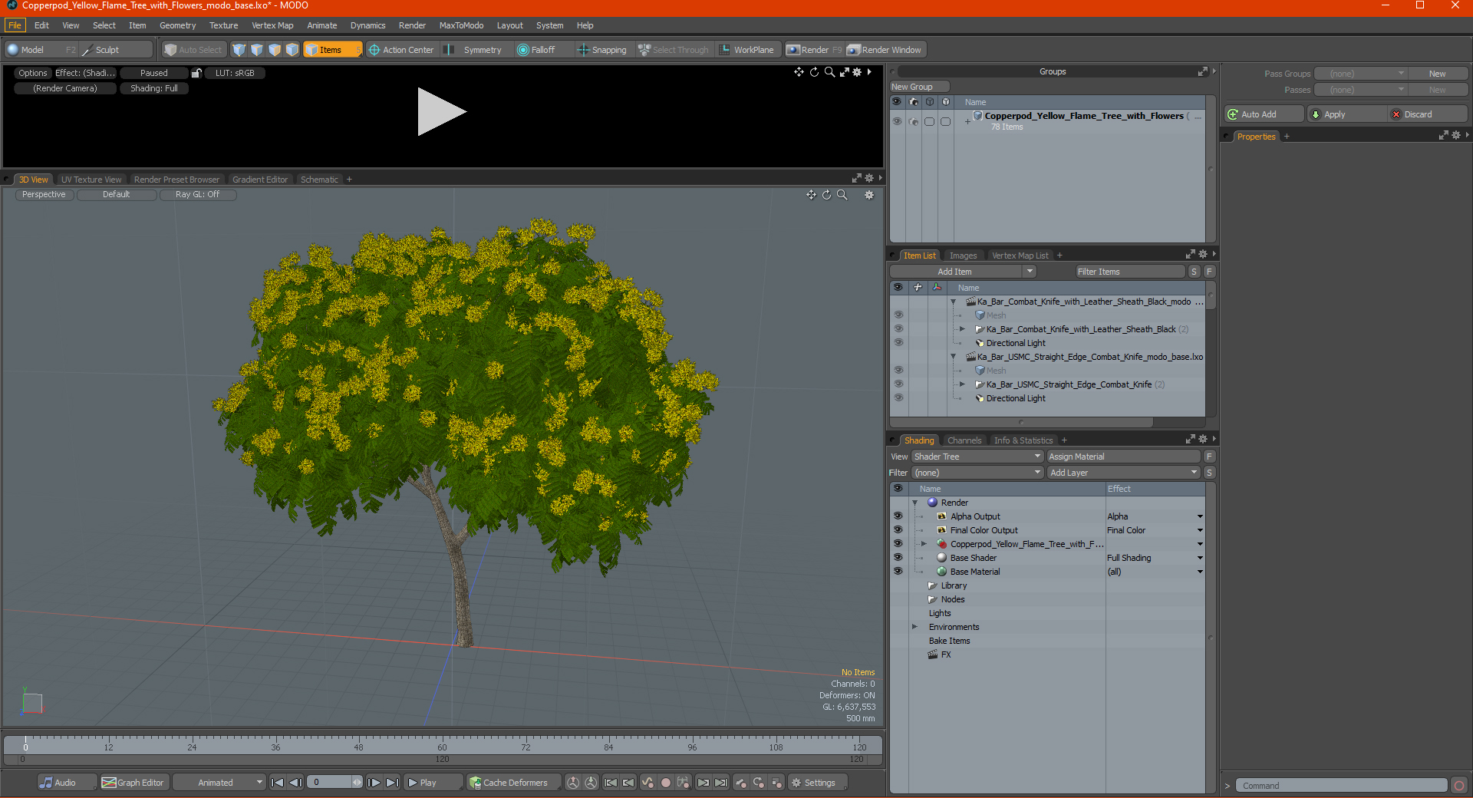Click the 3D viewport rotate view icon
This screenshot has width=1473, height=798.
pyautogui.click(x=826, y=195)
